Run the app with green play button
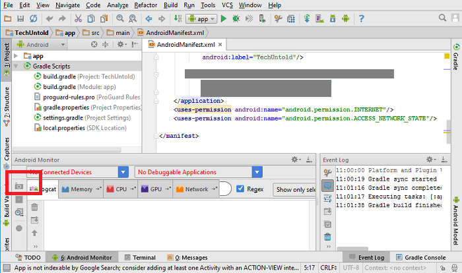Screen dimensions: 462x273 click(x=224, y=18)
